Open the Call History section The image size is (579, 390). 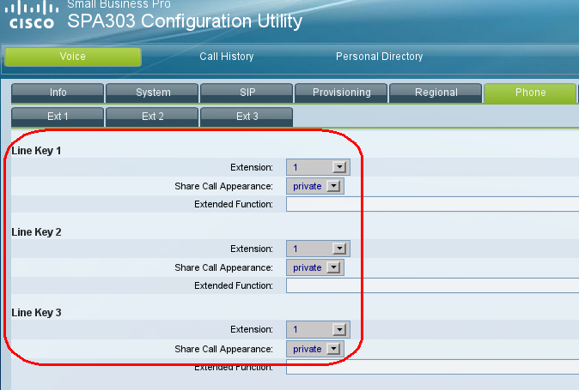click(227, 57)
